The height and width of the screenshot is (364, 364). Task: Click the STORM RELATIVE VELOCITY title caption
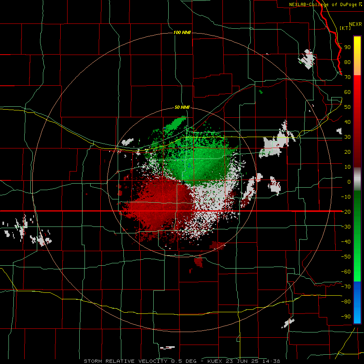click(x=182, y=361)
